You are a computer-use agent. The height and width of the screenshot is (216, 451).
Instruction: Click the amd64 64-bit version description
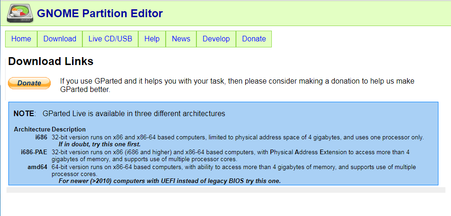coord(234,170)
